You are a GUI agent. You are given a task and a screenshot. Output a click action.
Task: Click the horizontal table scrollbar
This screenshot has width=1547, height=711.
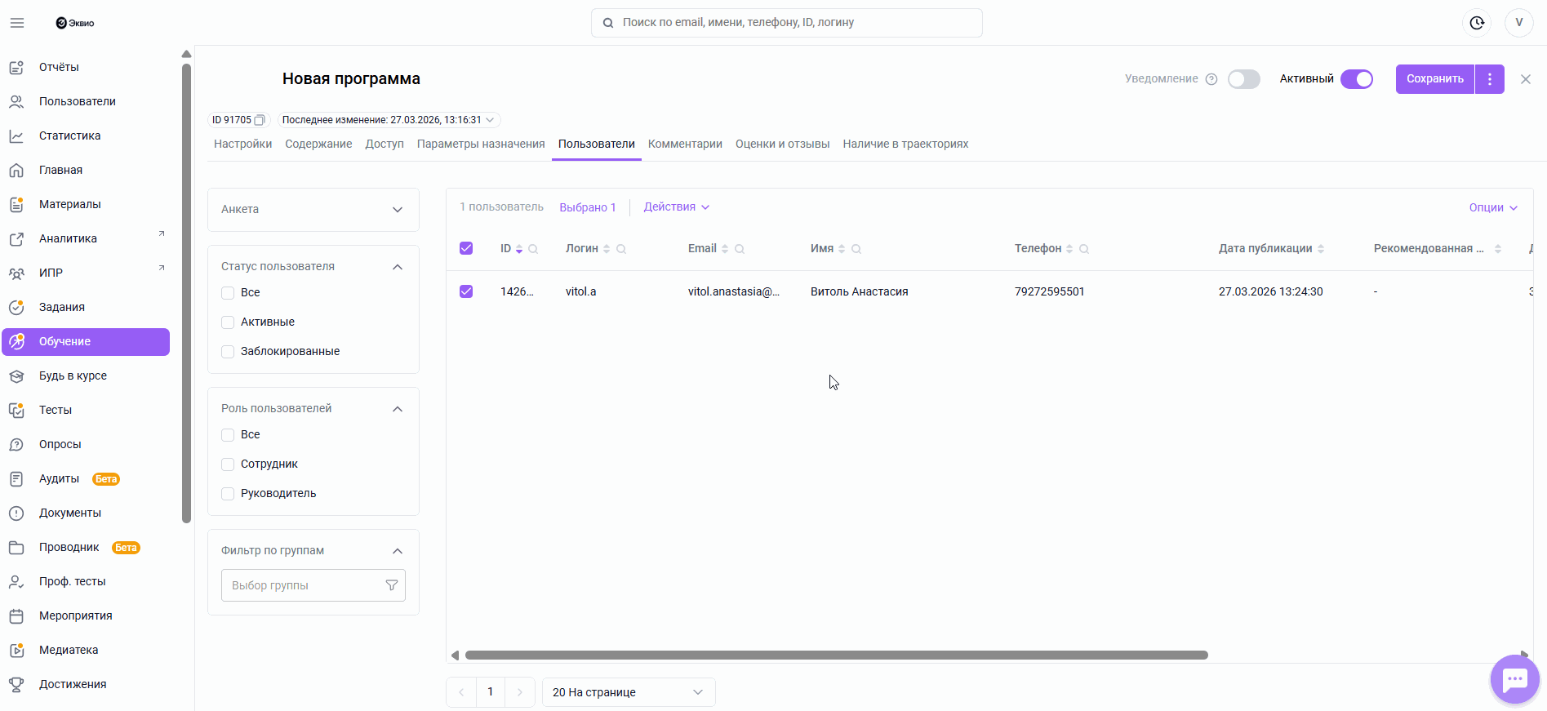click(x=836, y=655)
